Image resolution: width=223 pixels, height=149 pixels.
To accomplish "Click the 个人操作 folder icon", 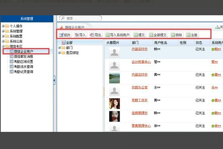I will click(x=7, y=26).
